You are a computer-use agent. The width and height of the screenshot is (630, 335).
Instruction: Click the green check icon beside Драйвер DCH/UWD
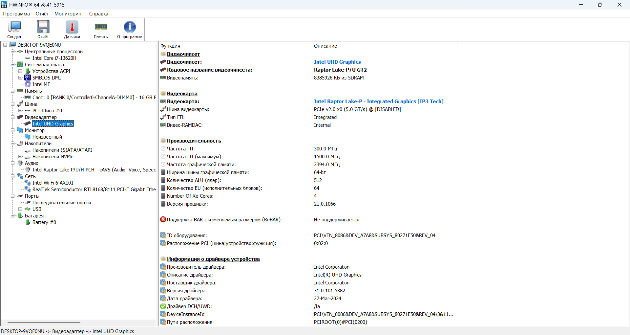pyautogui.click(x=163, y=306)
